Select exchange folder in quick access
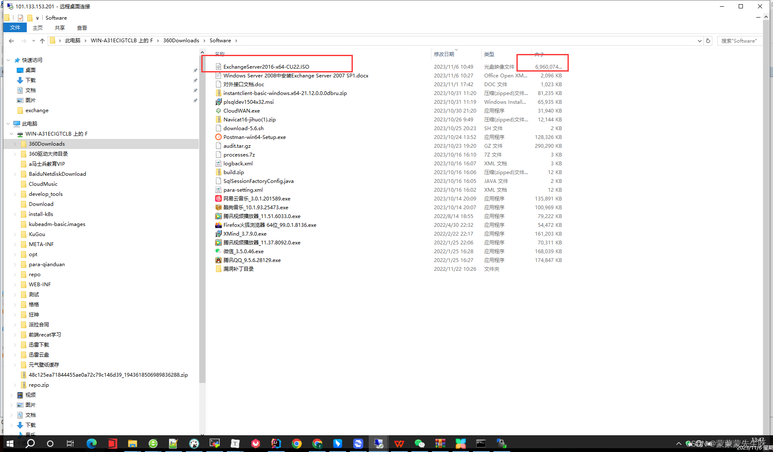The width and height of the screenshot is (773, 452). pos(37,110)
